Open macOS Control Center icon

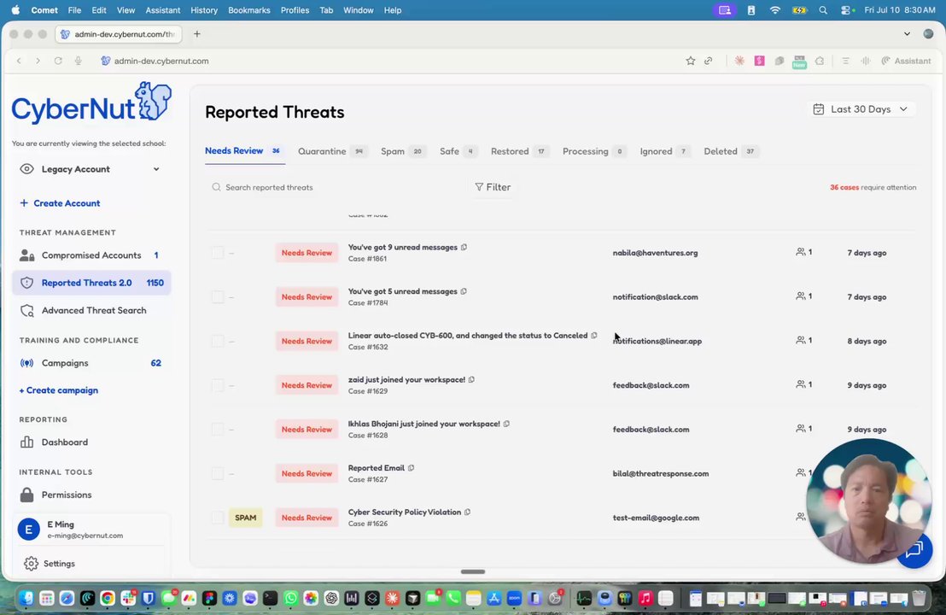point(848,10)
